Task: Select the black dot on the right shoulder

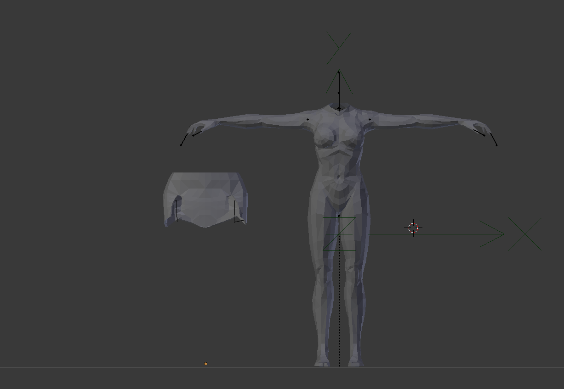Action: 370,120
